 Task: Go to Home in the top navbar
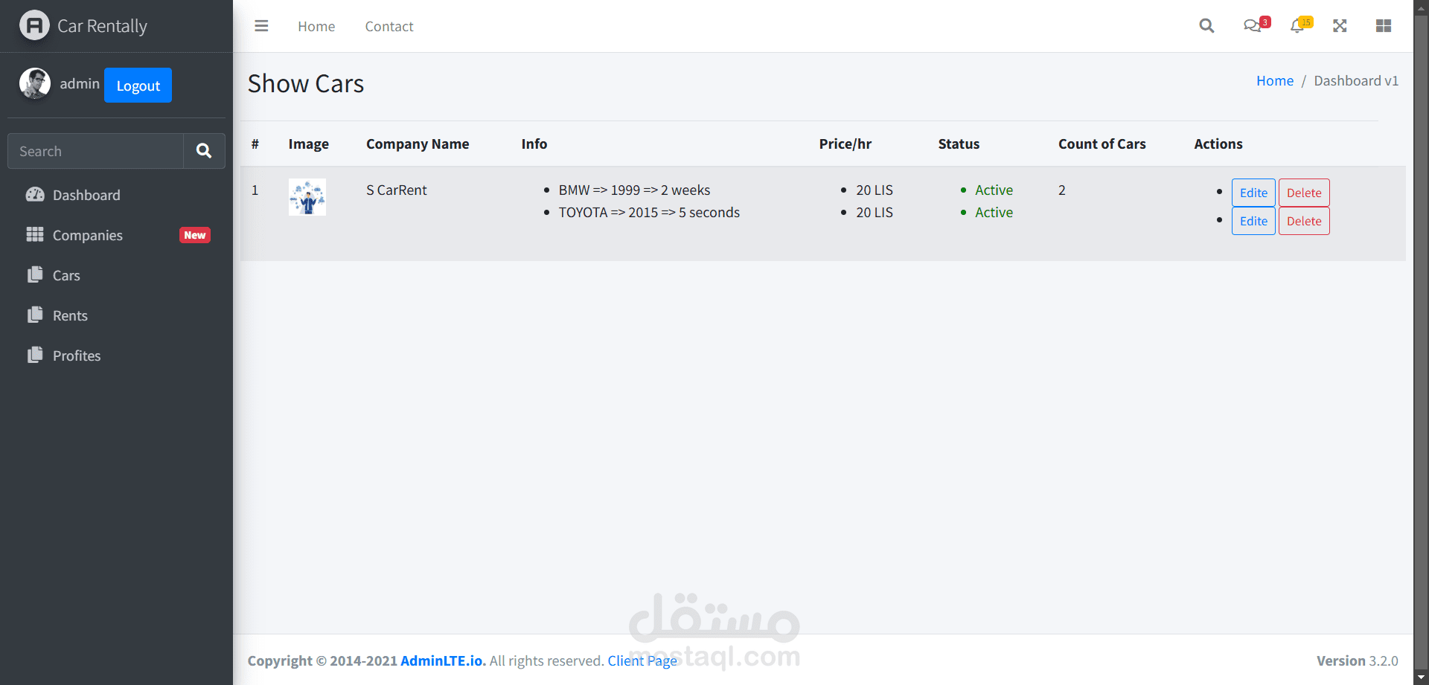[x=316, y=26]
